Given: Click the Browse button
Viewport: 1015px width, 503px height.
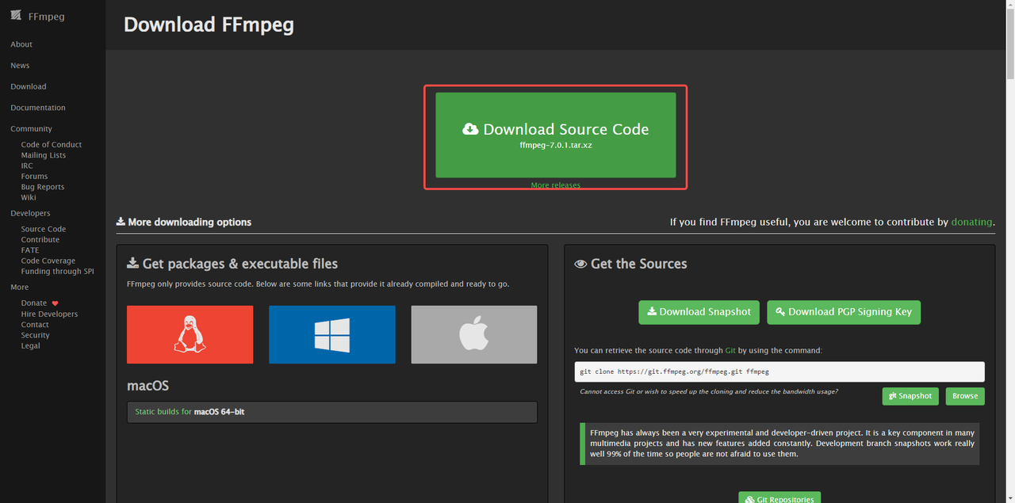Looking at the screenshot, I should 964,396.
